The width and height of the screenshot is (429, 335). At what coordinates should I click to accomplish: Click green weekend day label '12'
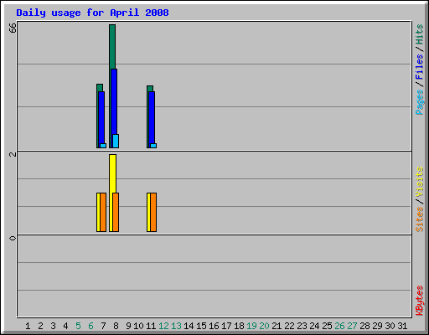(x=163, y=326)
